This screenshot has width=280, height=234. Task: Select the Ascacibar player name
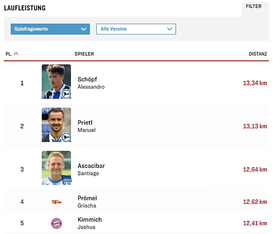[91, 166]
